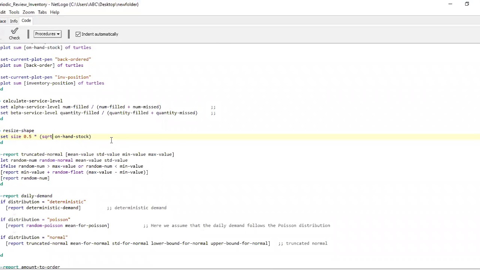
Task: Toggle Indent automatically checkbox
Action: 78,34
